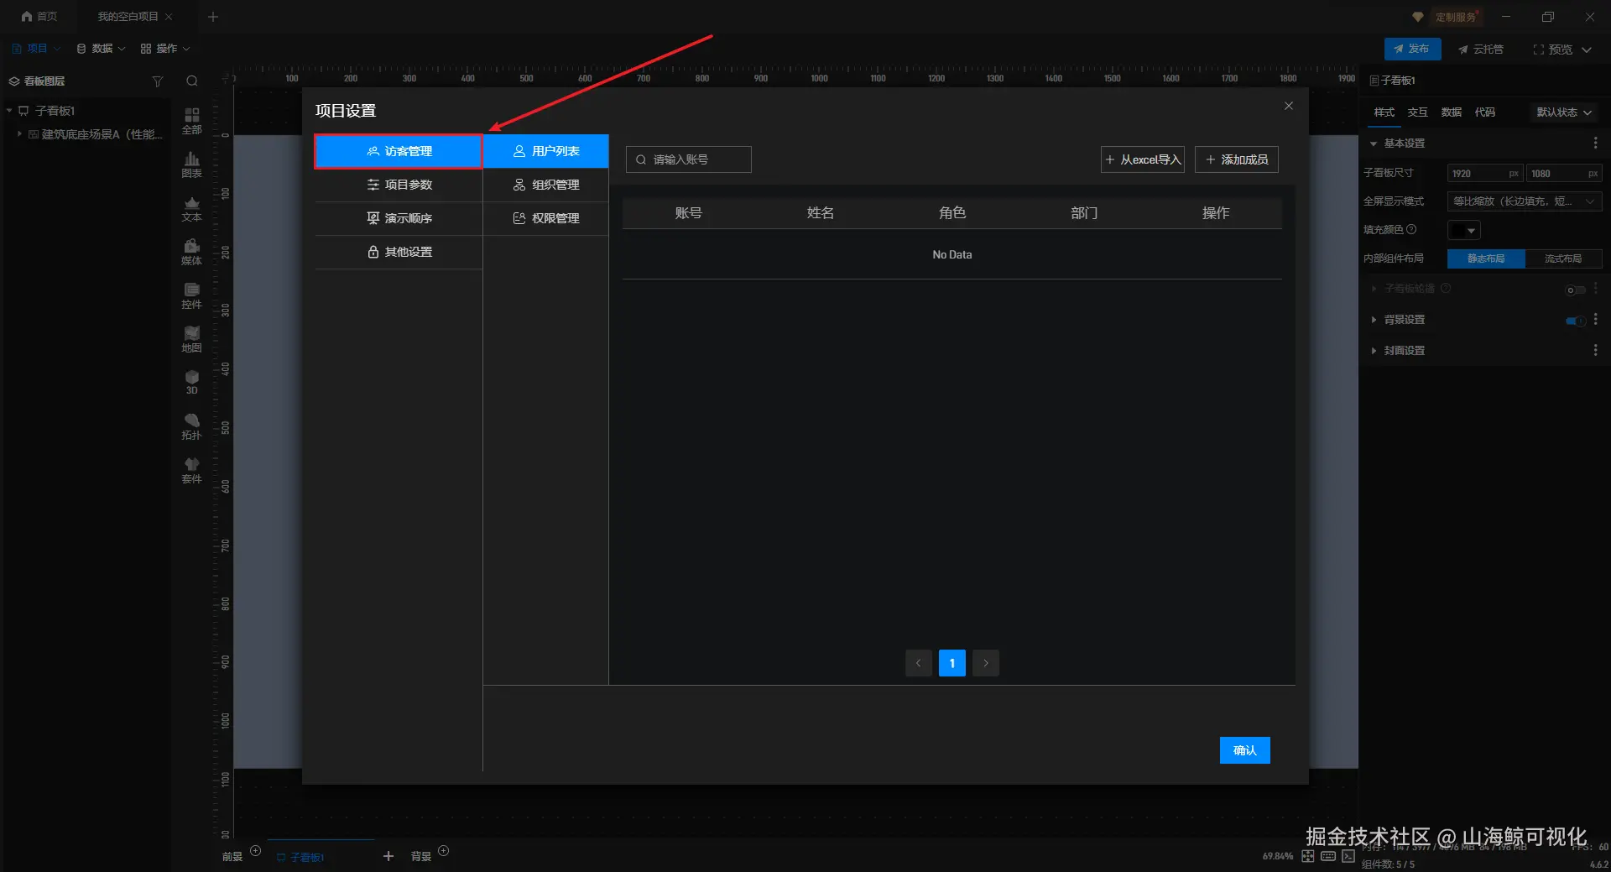The width and height of the screenshot is (1611, 872).
Task: Select 其他设置 in project settings
Action: pyautogui.click(x=399, y=252)
